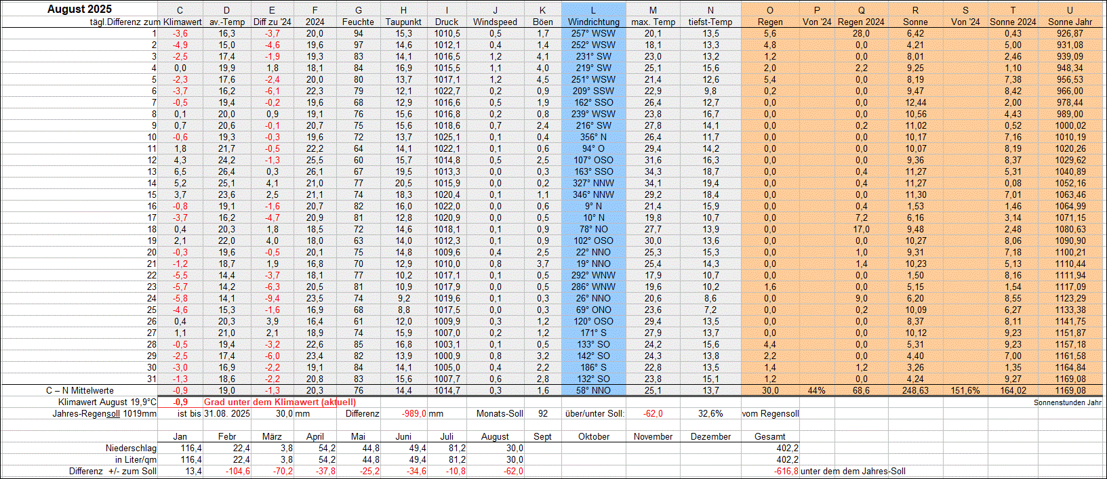Select "unter dem dem Jahres-Soll" text

tap(853, 471)
